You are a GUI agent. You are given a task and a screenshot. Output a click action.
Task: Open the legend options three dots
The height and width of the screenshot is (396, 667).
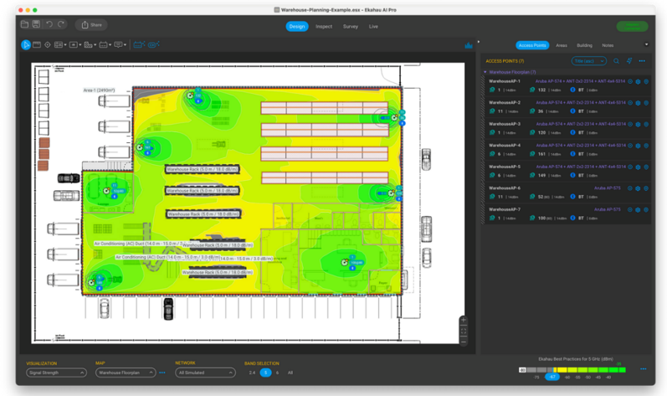coord(644,368)
